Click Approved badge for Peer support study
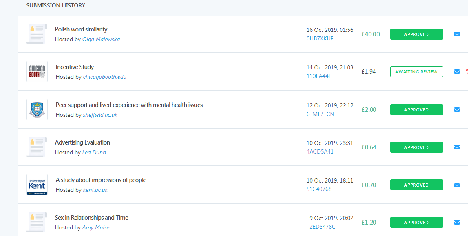This screenshot has height=236, width=468. tap(416, 109)
